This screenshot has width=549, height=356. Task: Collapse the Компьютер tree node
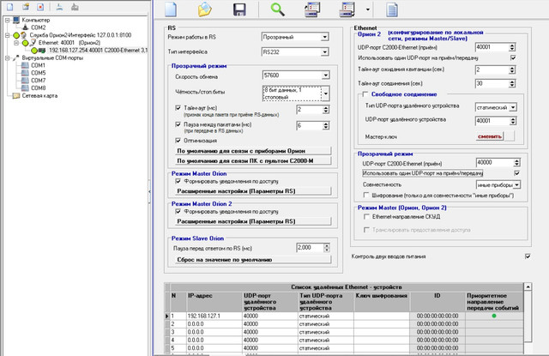pos(8,21)
